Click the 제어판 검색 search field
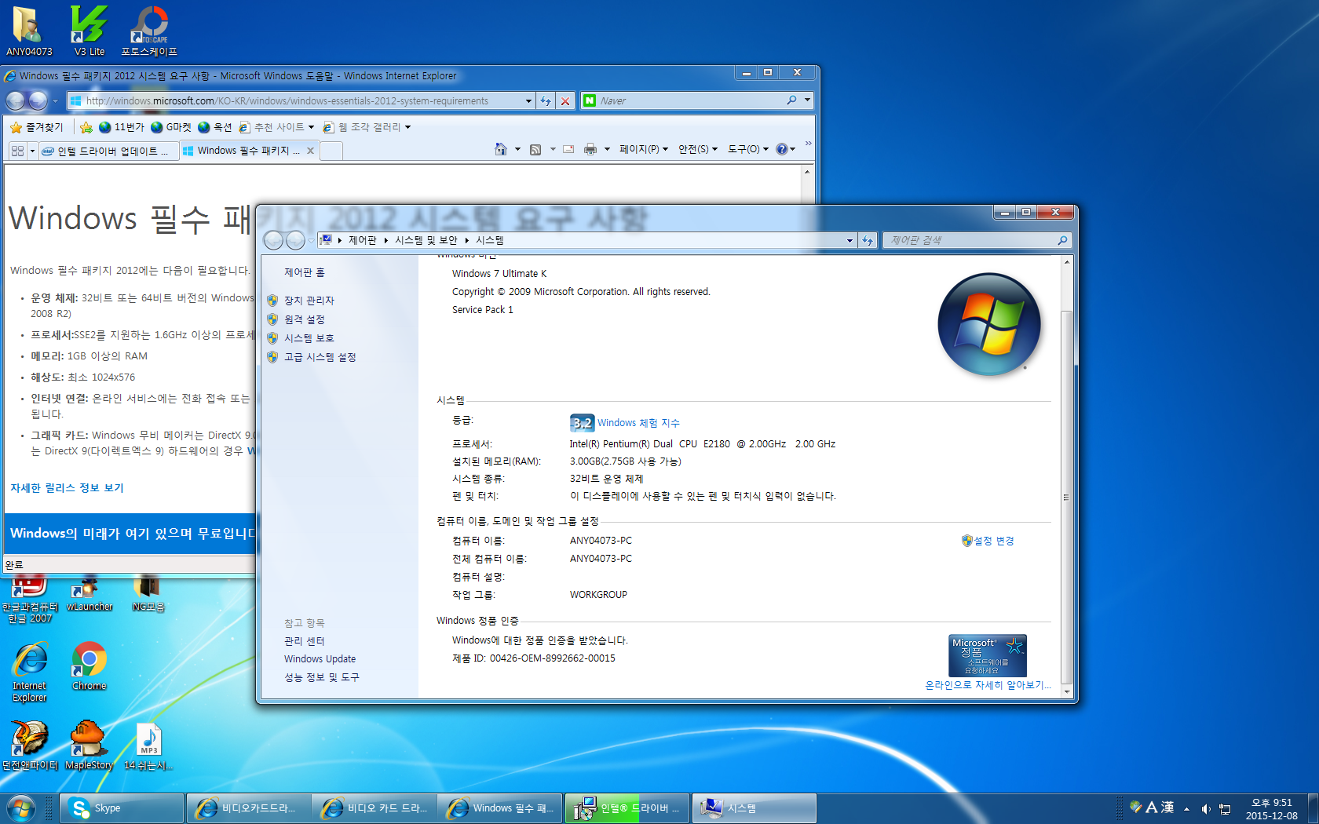The height and width of the screenshot is (824, 1319). (x=970, y=241)
